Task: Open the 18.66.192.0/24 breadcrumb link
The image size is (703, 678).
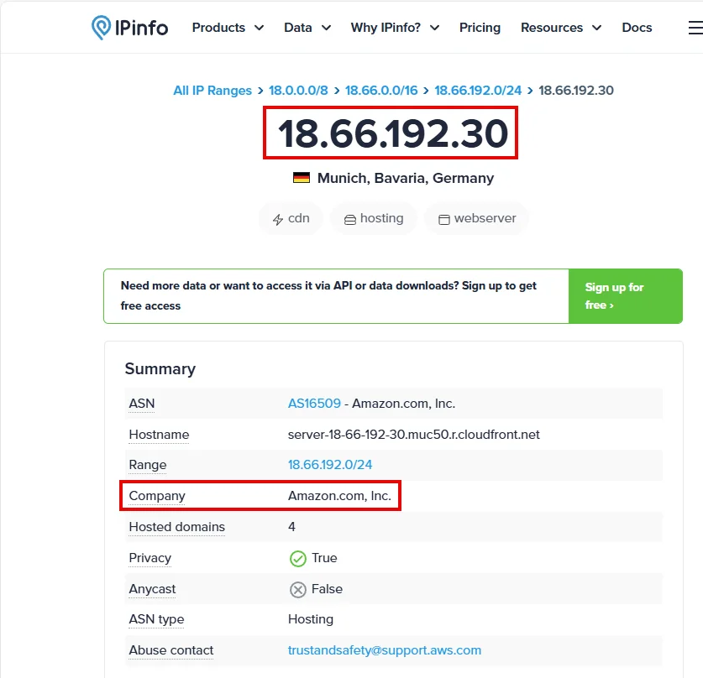Action: coord(478,91)
